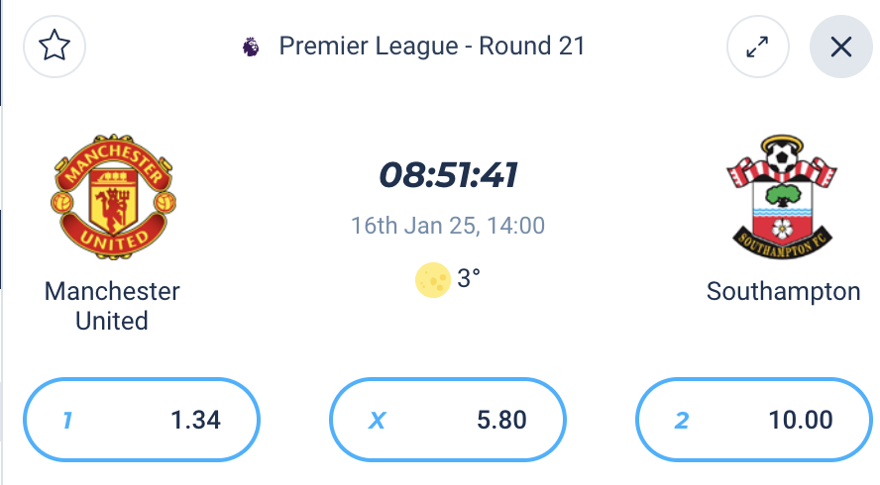Image resolution: width=880 pixels, height=485 pixels.
Task: Close the match details panel
Action: click(x=840, y=47)
